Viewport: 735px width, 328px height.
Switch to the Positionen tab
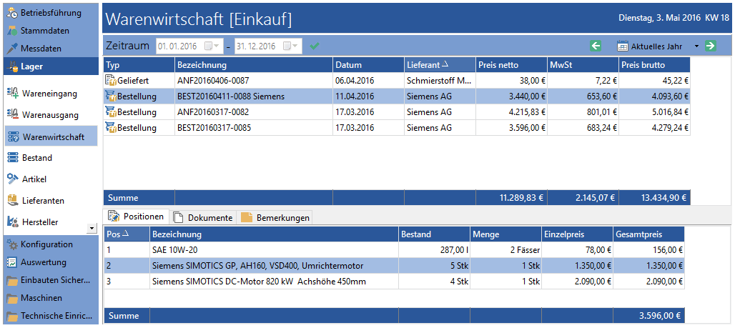[137, 217]
